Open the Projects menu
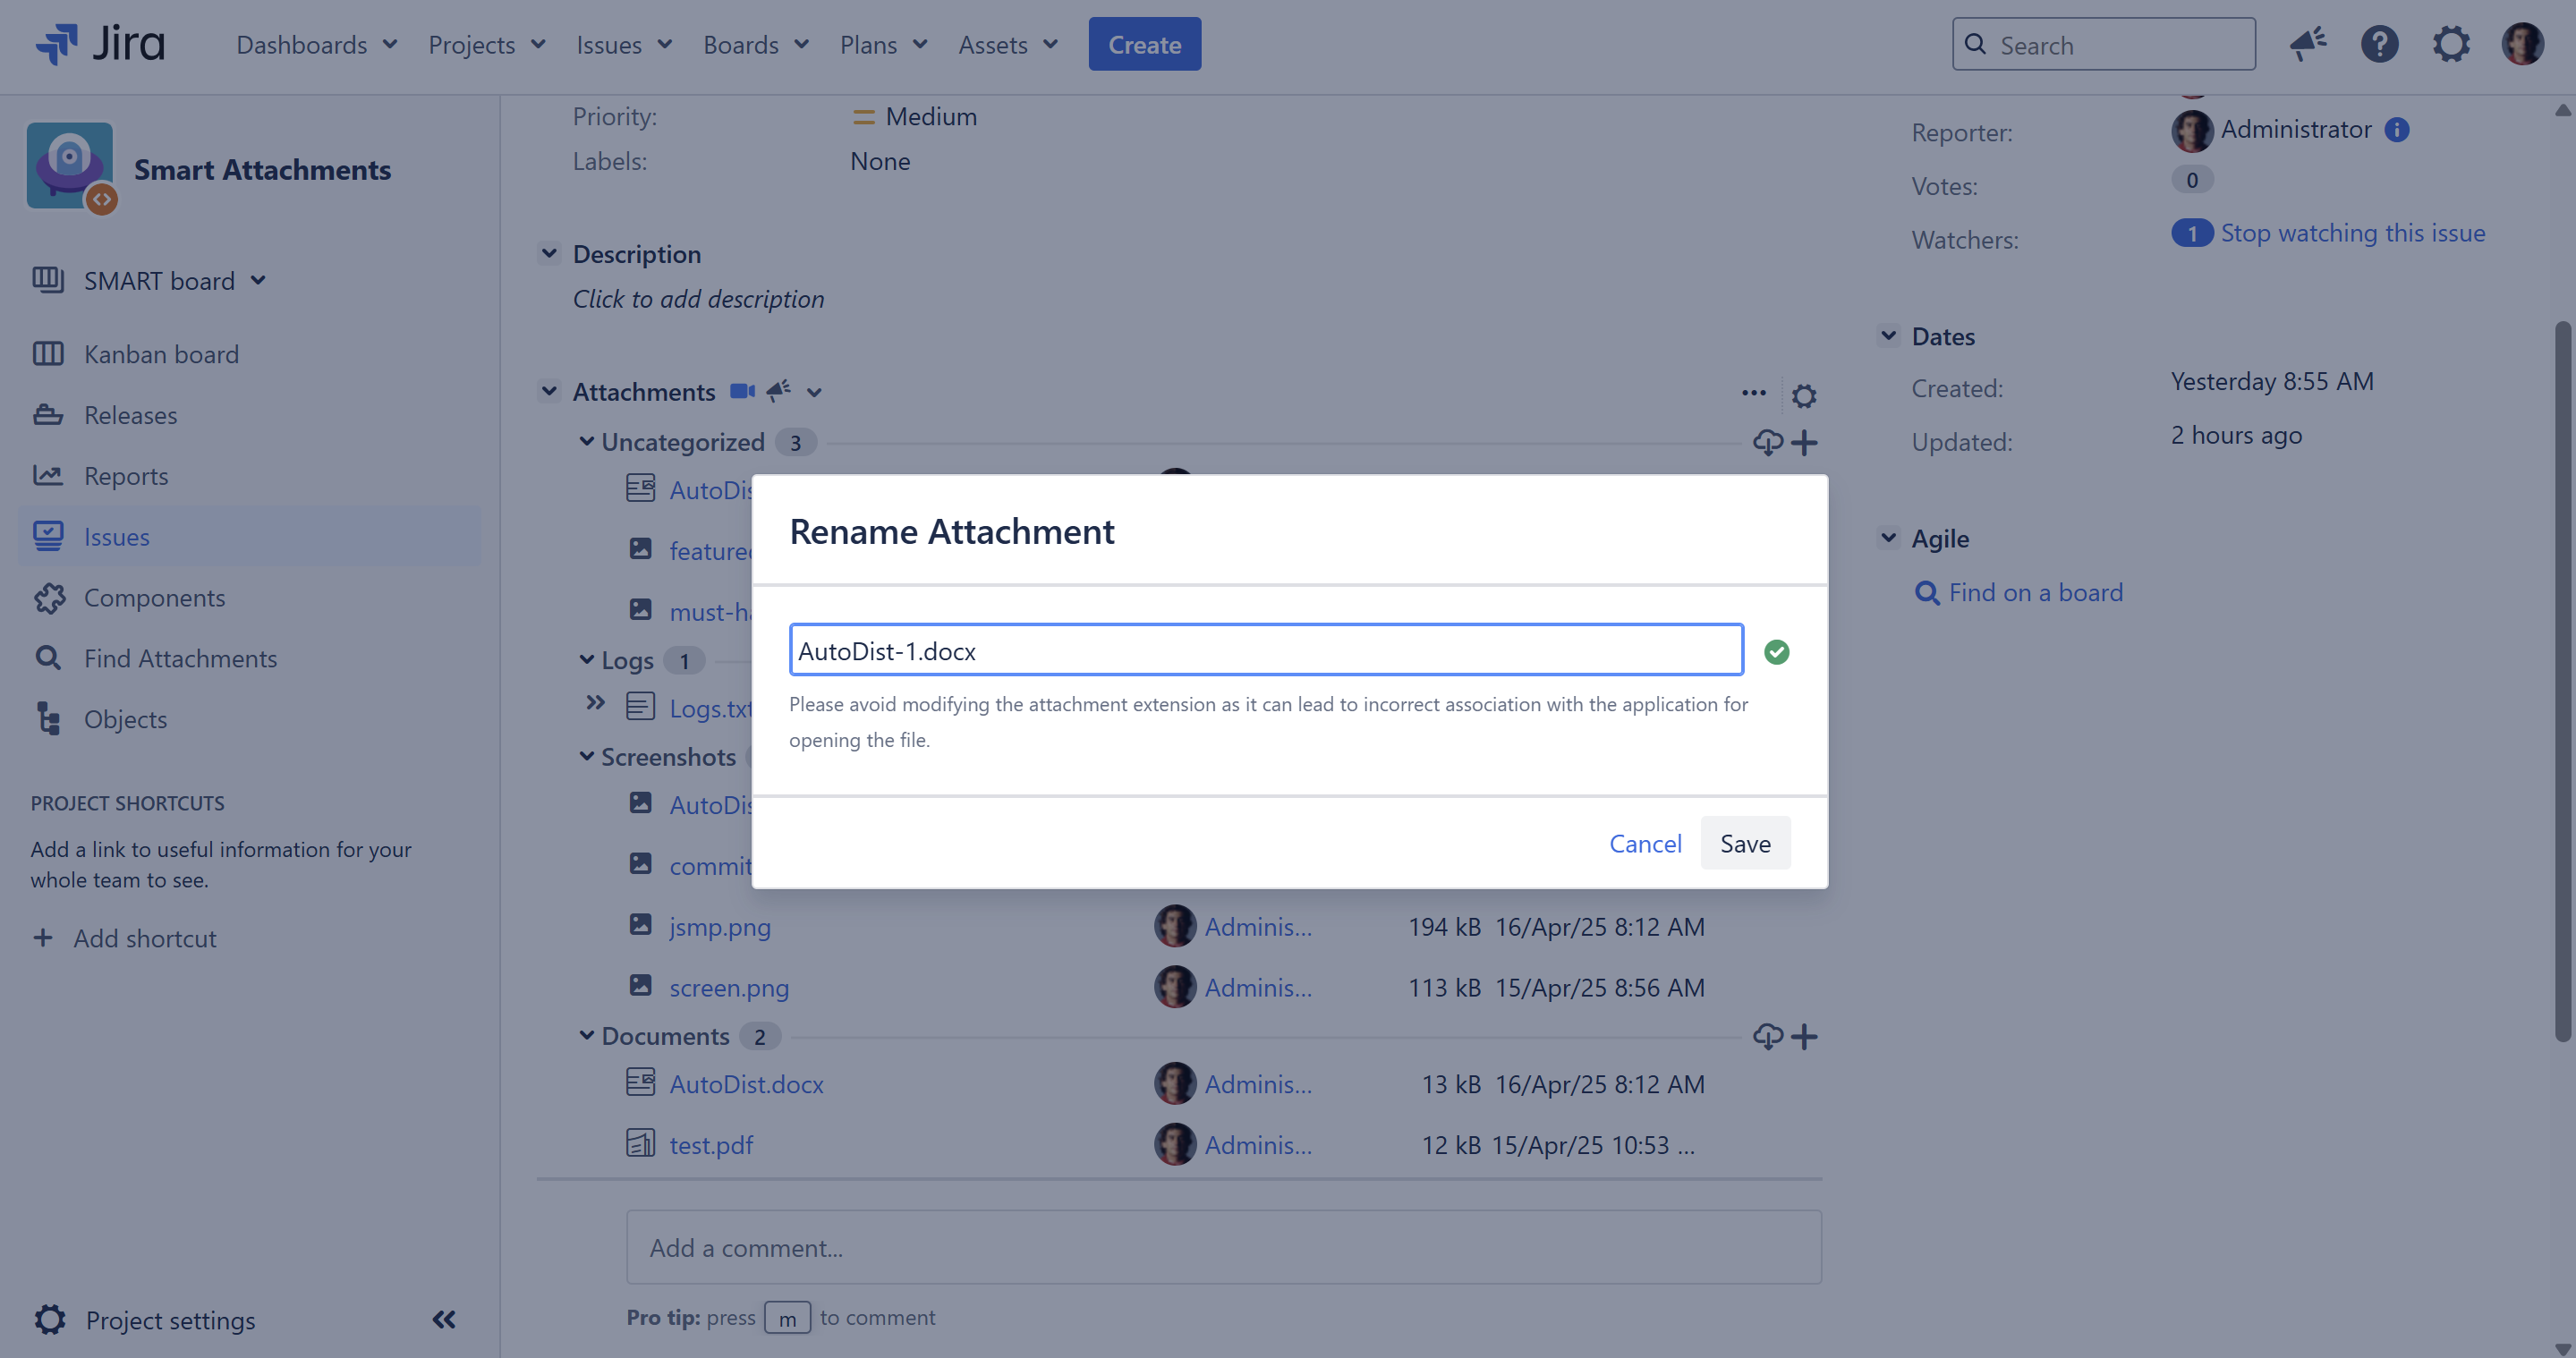Image resolution: width=2576 pixels, height=1358 pixels. point(486,45)
